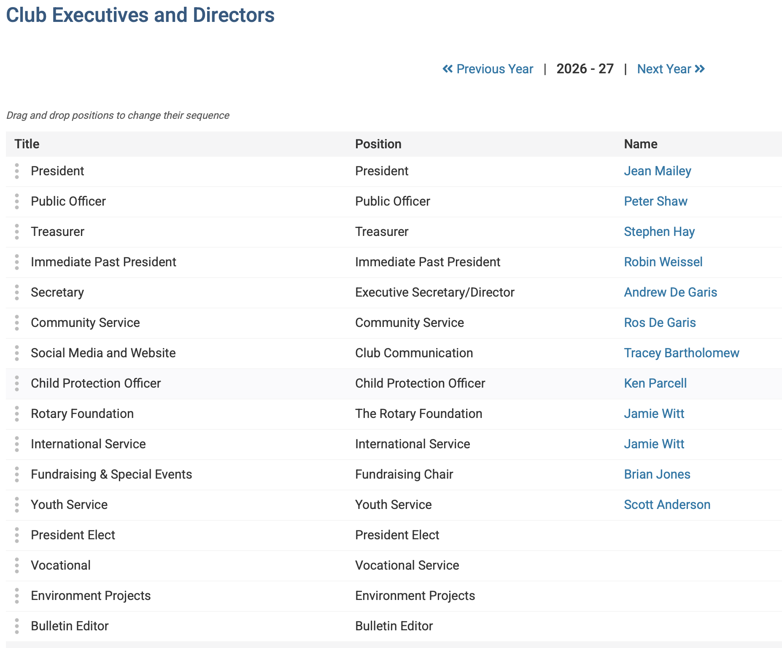Click the 2026 - 27 year label
Screen dimensions: 782x648
[x=585, y=69]
